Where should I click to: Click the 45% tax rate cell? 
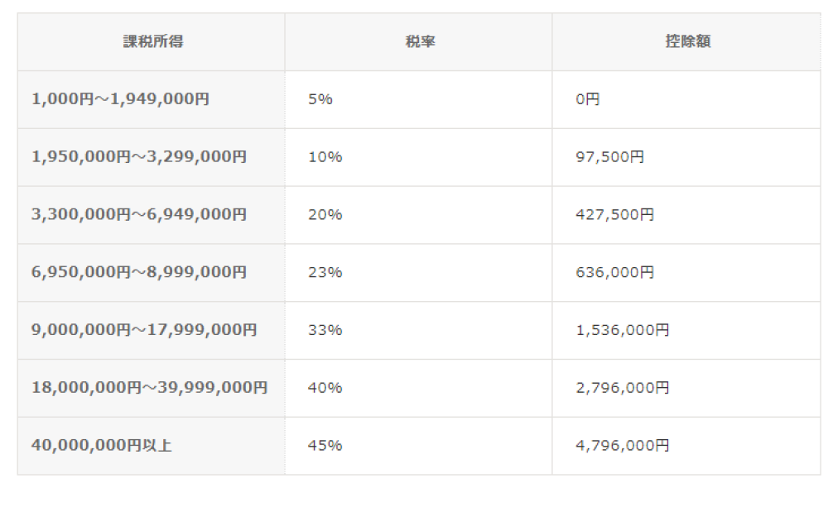tap(419, 446)
